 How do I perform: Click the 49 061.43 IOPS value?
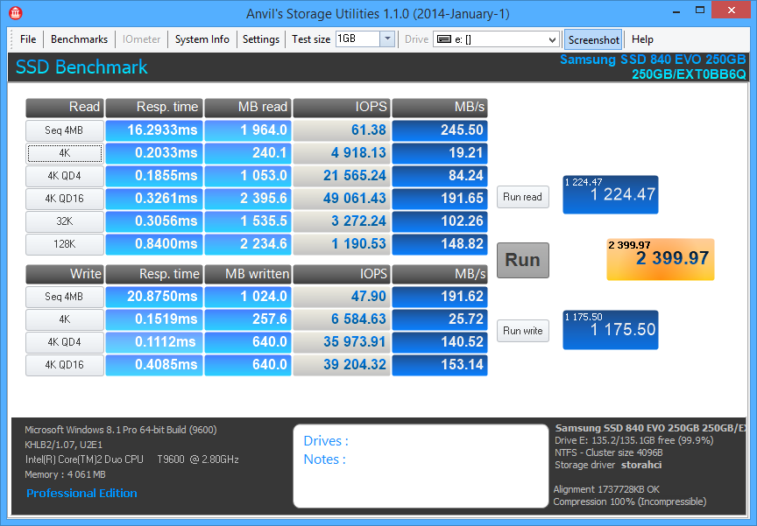[x=342, y=199]
